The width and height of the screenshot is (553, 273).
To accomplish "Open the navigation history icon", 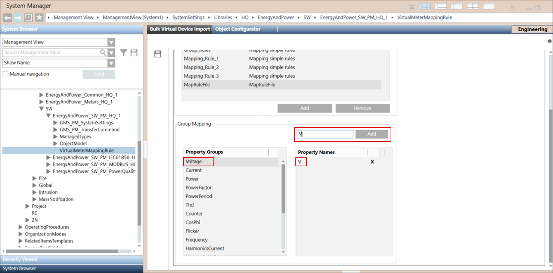I will coord(28,18).
